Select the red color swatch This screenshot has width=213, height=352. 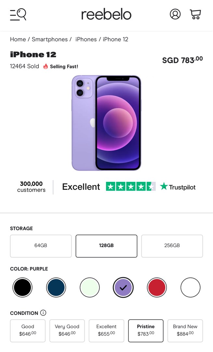157,287
